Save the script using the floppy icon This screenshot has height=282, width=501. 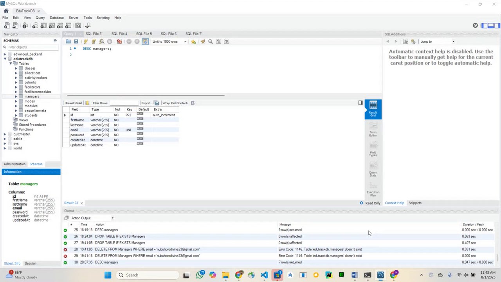click(x=76, y=42)
